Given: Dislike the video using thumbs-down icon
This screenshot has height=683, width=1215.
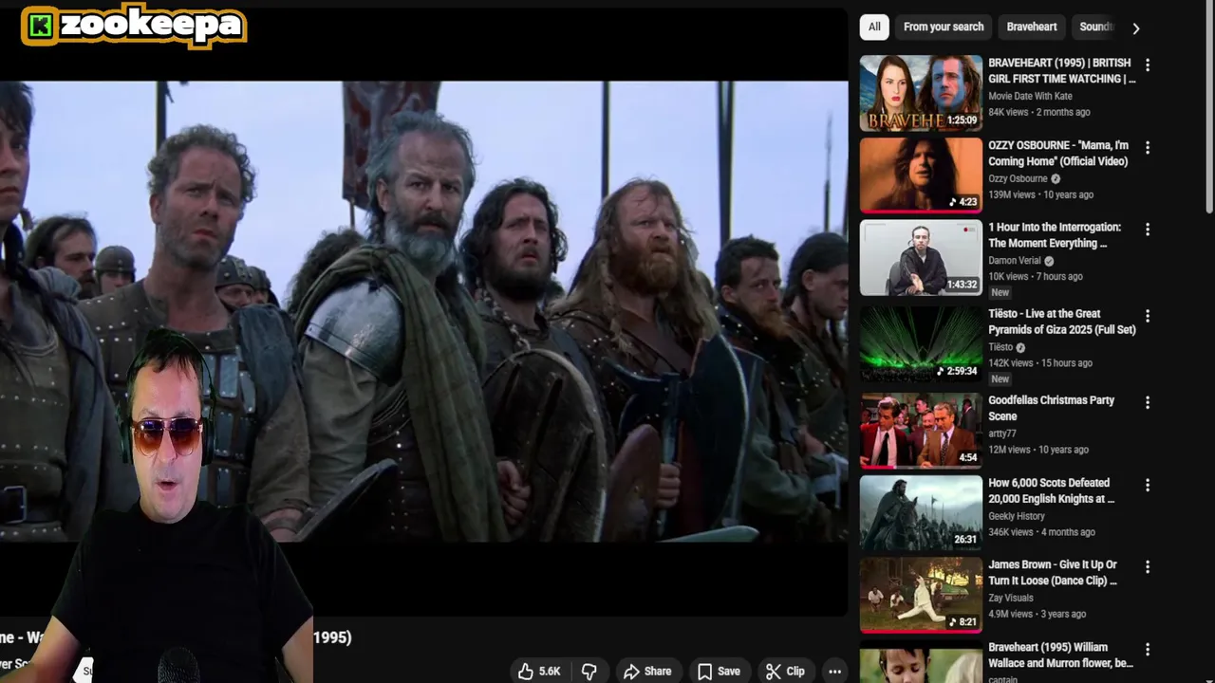Looking at the screenshot, I should pos(589,671).
